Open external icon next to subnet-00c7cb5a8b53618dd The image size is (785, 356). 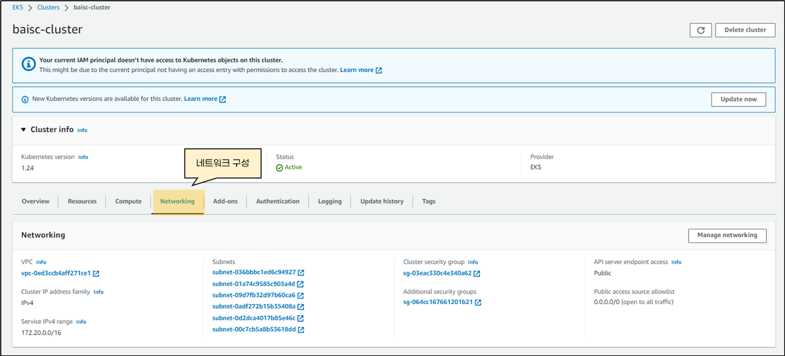pos(301,330)
